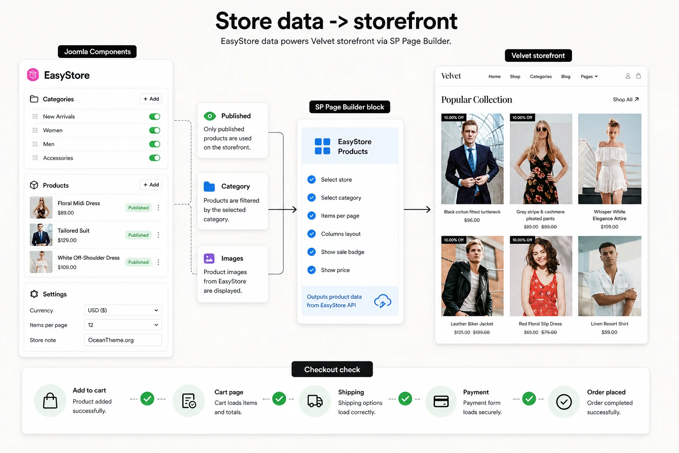Toggle the New Arrivals category switch

[155, 116]
